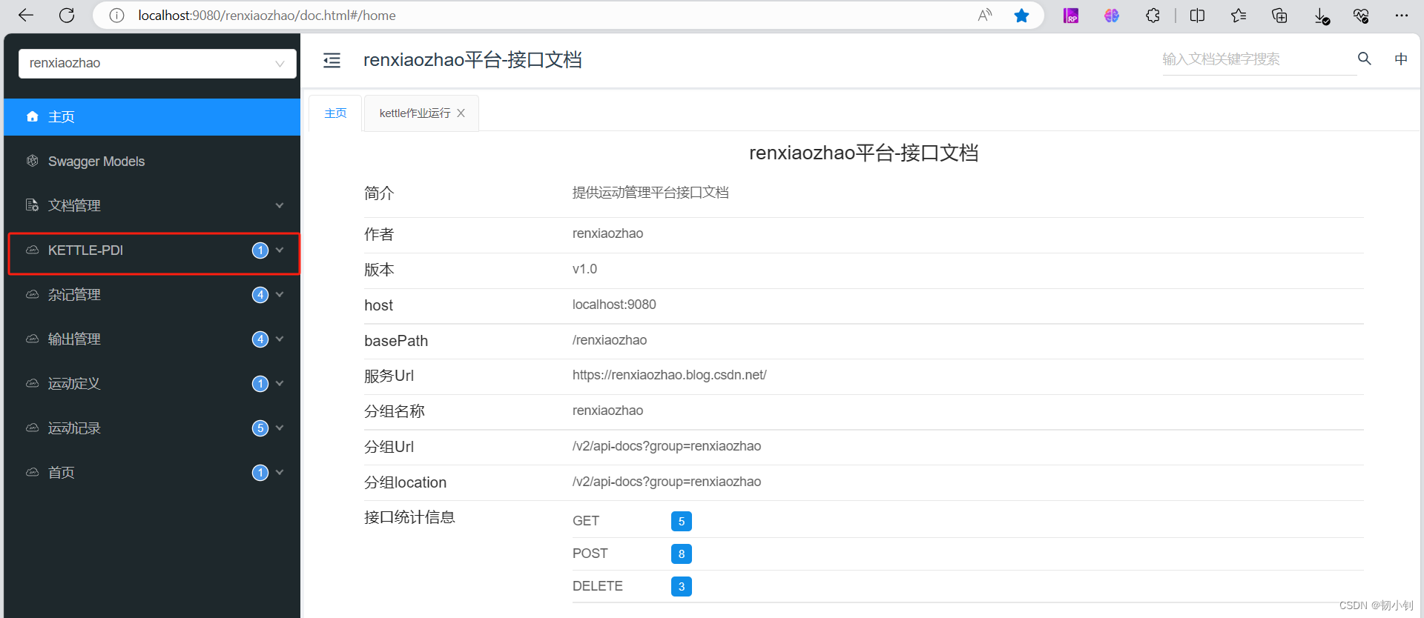Click host value localhost:9080
The image size is (1424, 618).
point(614,305)
